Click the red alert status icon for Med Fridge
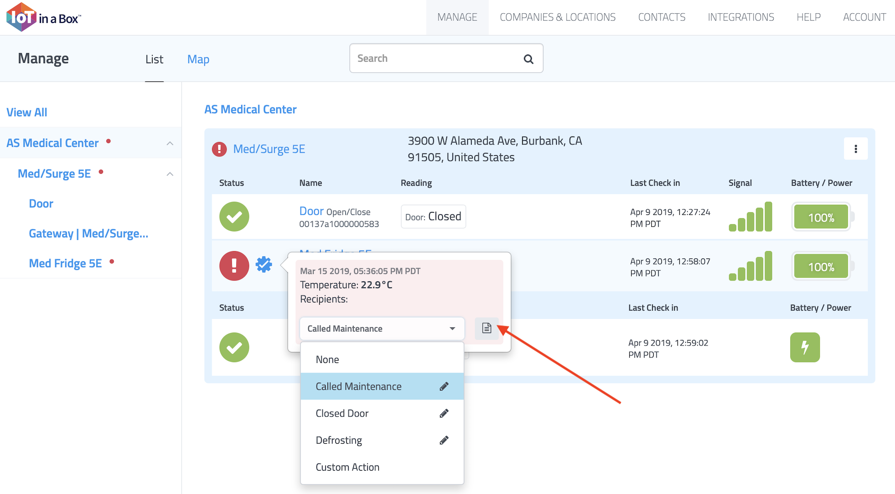895x494 pixels. point(234,266)
